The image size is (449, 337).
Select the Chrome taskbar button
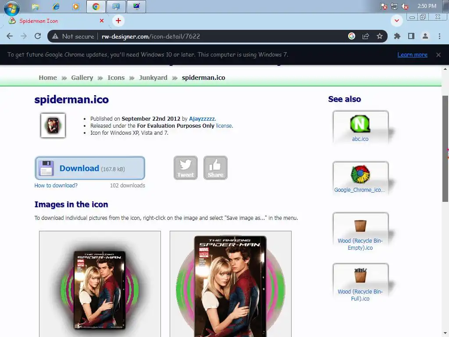(96, 7)
